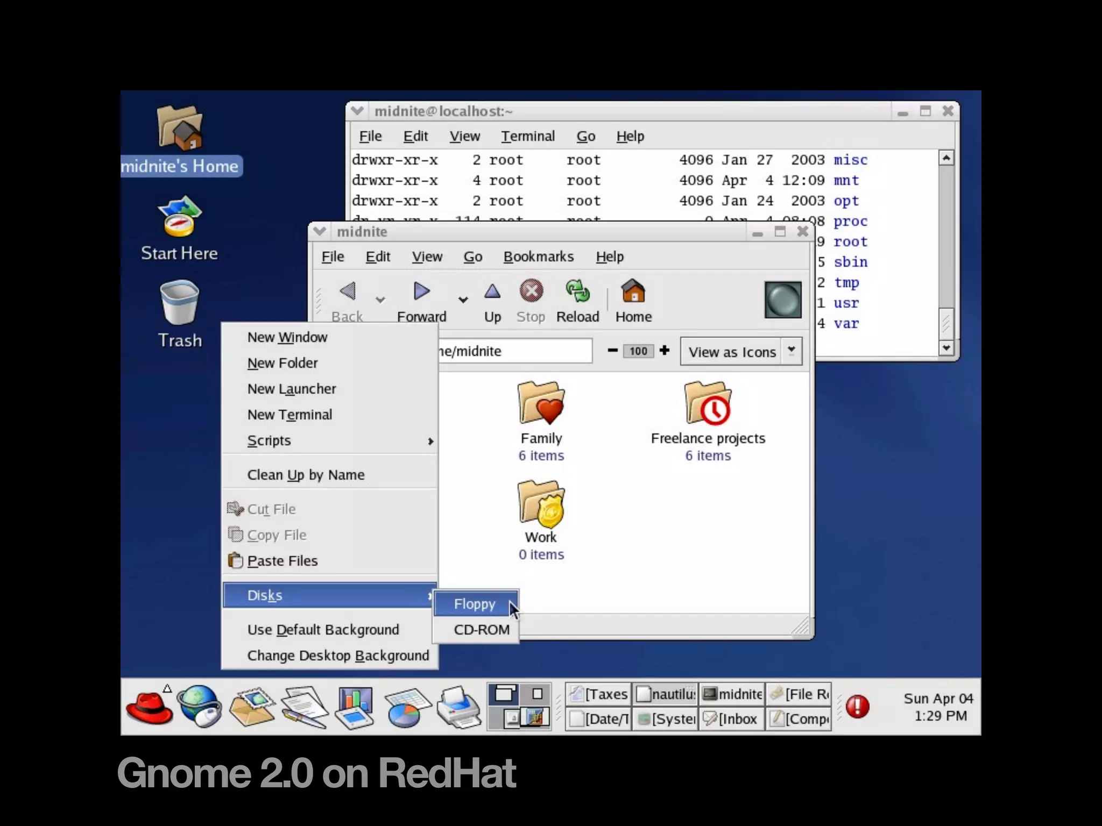Switch to the [Date/T taskbar window
The width and height of the screenshot is (1102, 826).
pos(598,719)
